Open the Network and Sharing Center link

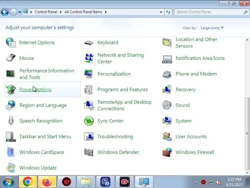pos(121,58)
